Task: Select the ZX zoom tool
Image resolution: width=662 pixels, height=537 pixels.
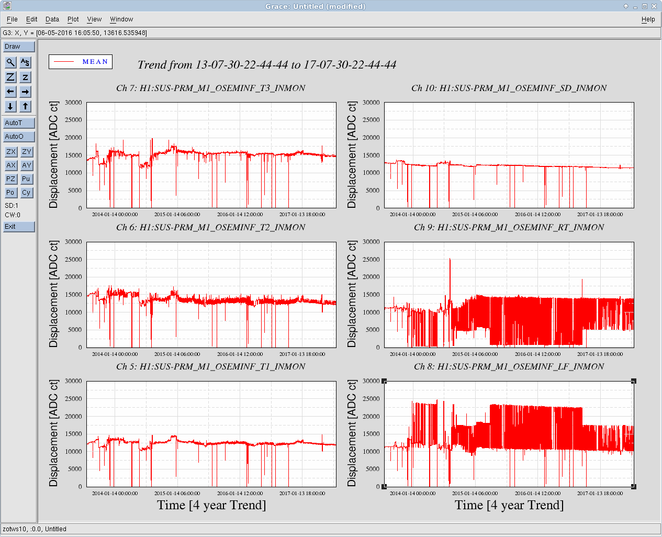Action: tap(11, 152)
